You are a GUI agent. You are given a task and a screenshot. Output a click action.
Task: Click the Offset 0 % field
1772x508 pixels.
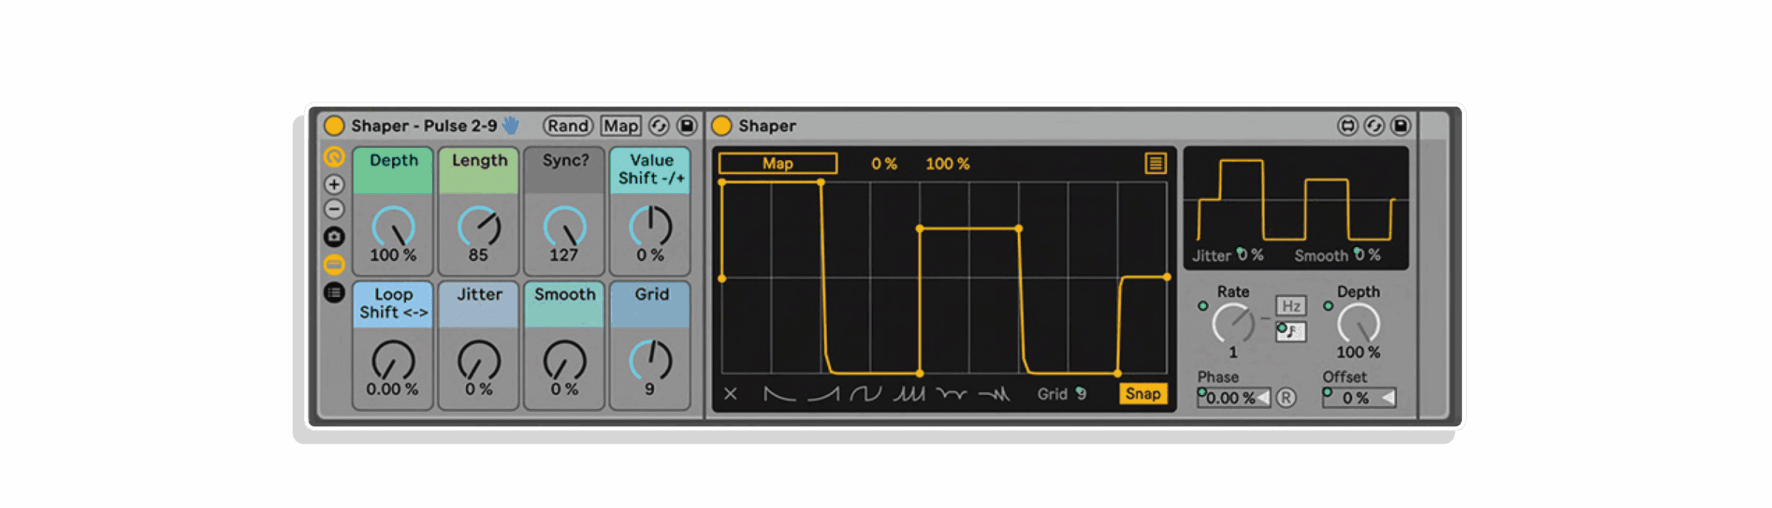tap(1359, 398)
